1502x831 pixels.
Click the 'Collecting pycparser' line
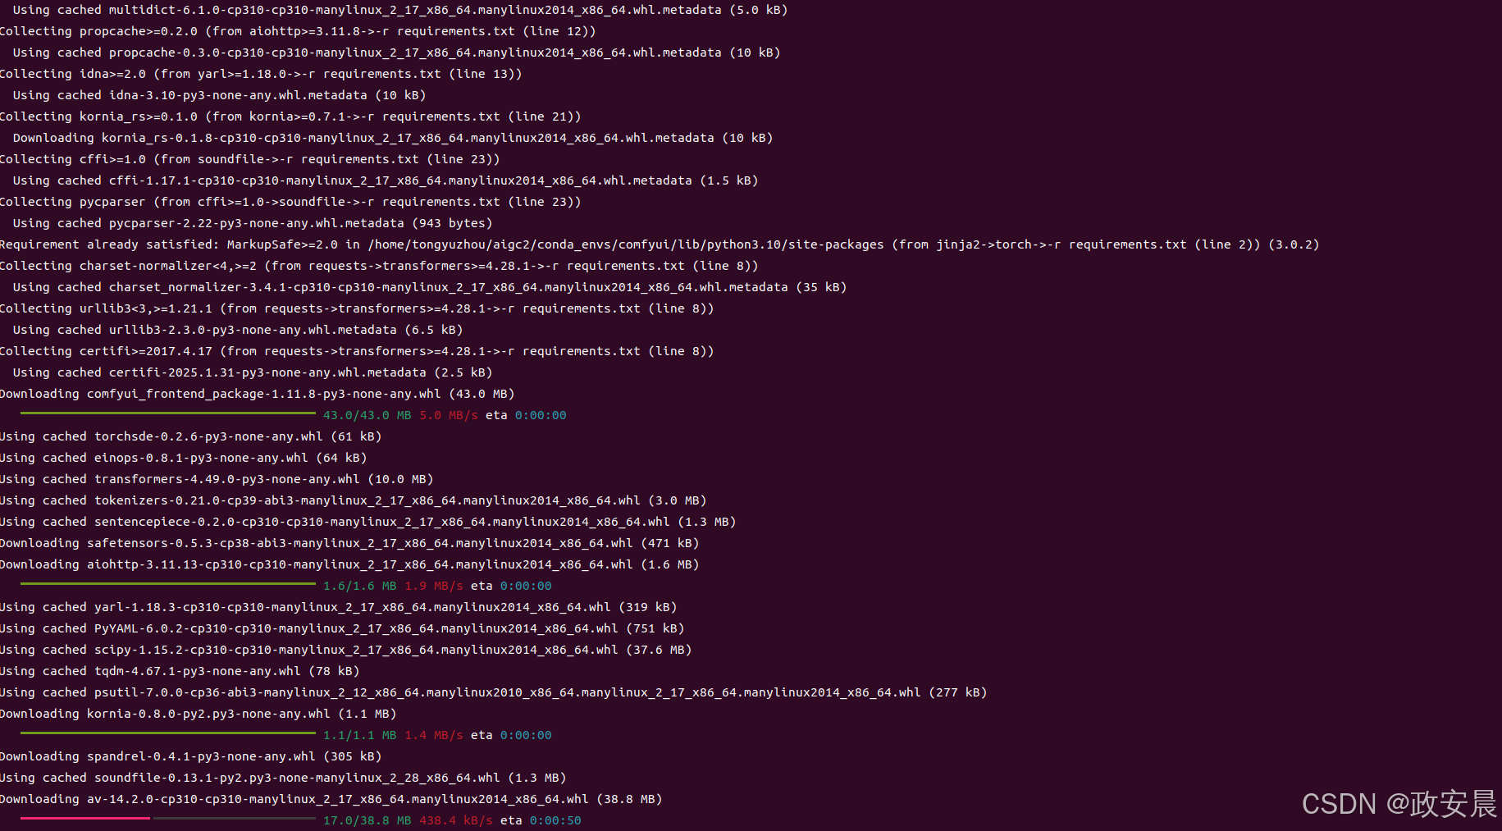(x=290, y=202)
